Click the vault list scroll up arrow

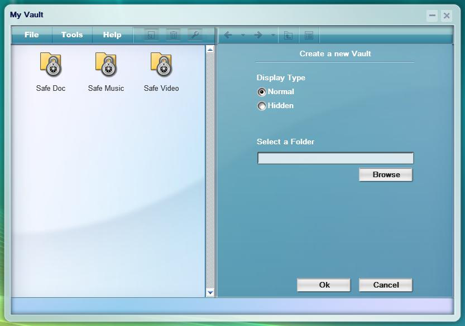[210, 49]
